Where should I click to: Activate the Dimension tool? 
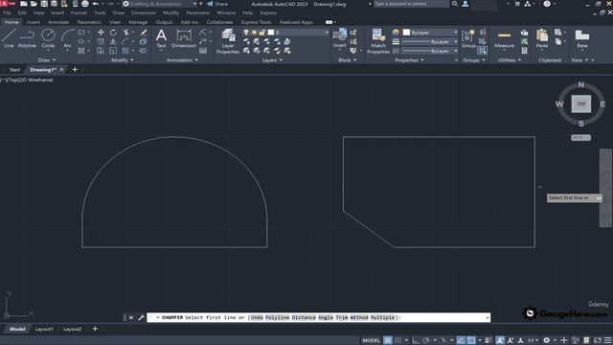[184, 38]
